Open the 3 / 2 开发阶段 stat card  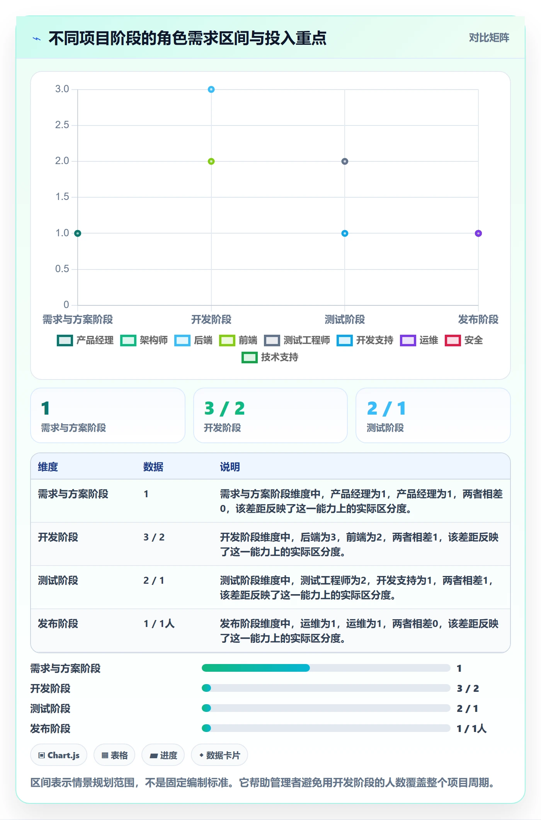pyautogui.click(x=270, y=415)
